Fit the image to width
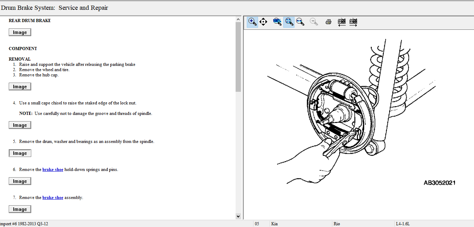Image resolution: width=474 pixels, height=227 pixels. pyautogui.click(x=300, y=22)
